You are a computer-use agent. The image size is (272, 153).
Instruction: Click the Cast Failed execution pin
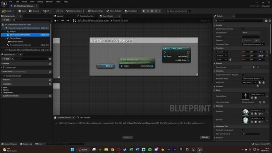click(188, 57)
